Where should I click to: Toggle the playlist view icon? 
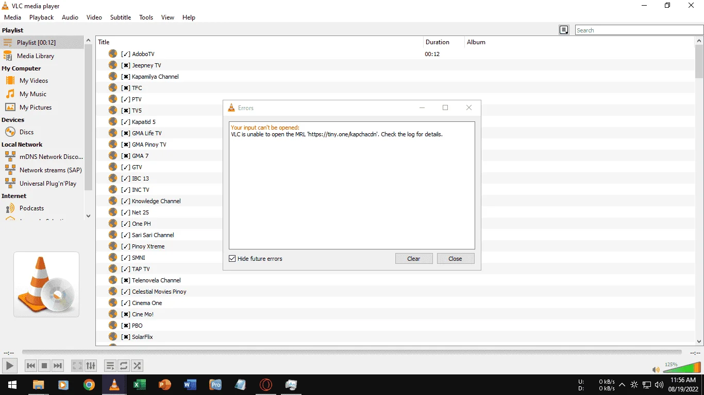(x=110, y=366)
